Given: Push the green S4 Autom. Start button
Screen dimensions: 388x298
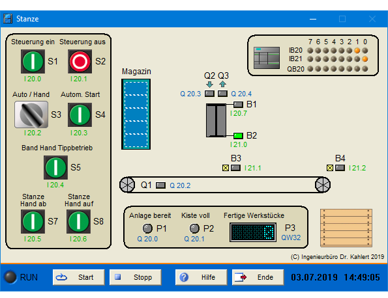Looking at the screenshot, I should tap(80, 115).
